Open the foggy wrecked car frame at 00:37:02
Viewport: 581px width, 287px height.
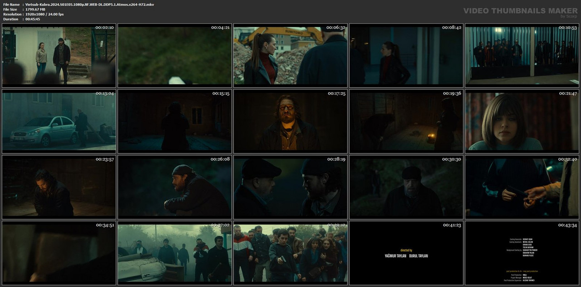pyautogui.click(x=175, y=253)
